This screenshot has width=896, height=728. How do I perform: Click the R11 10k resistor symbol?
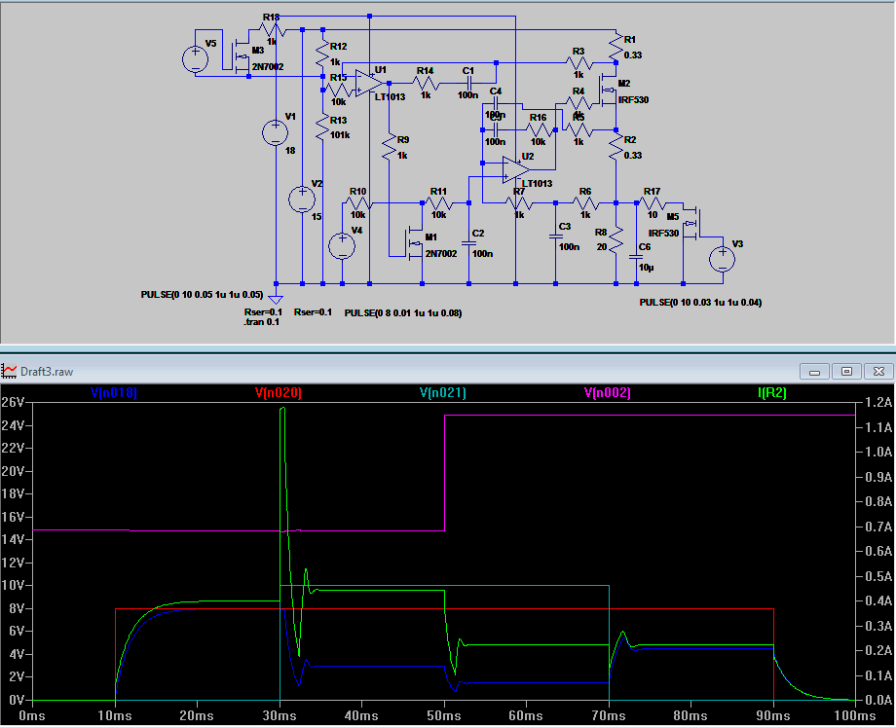point(438,202)
